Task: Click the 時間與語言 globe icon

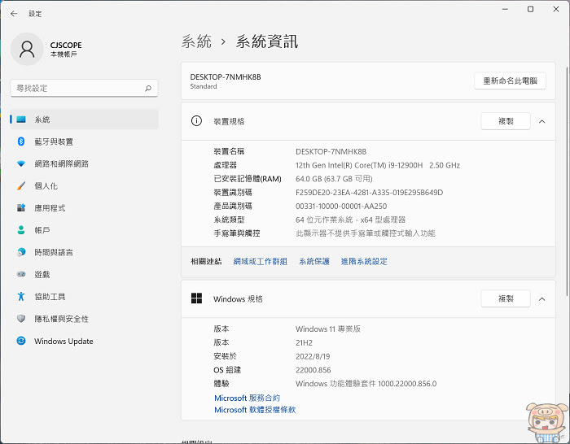Action: tap(21, 252)
